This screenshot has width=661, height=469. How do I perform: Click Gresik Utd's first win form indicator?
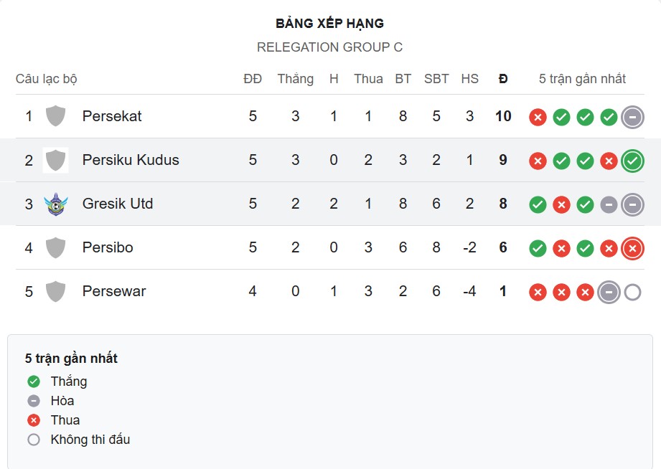538,204
